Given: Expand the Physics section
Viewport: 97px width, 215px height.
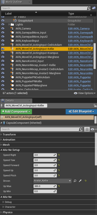Looking at the screenshot, I should [1, 212].
